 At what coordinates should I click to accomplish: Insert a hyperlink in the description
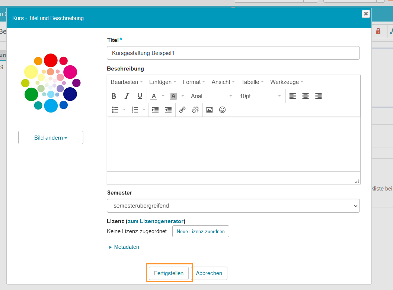(x=182, y=110)
